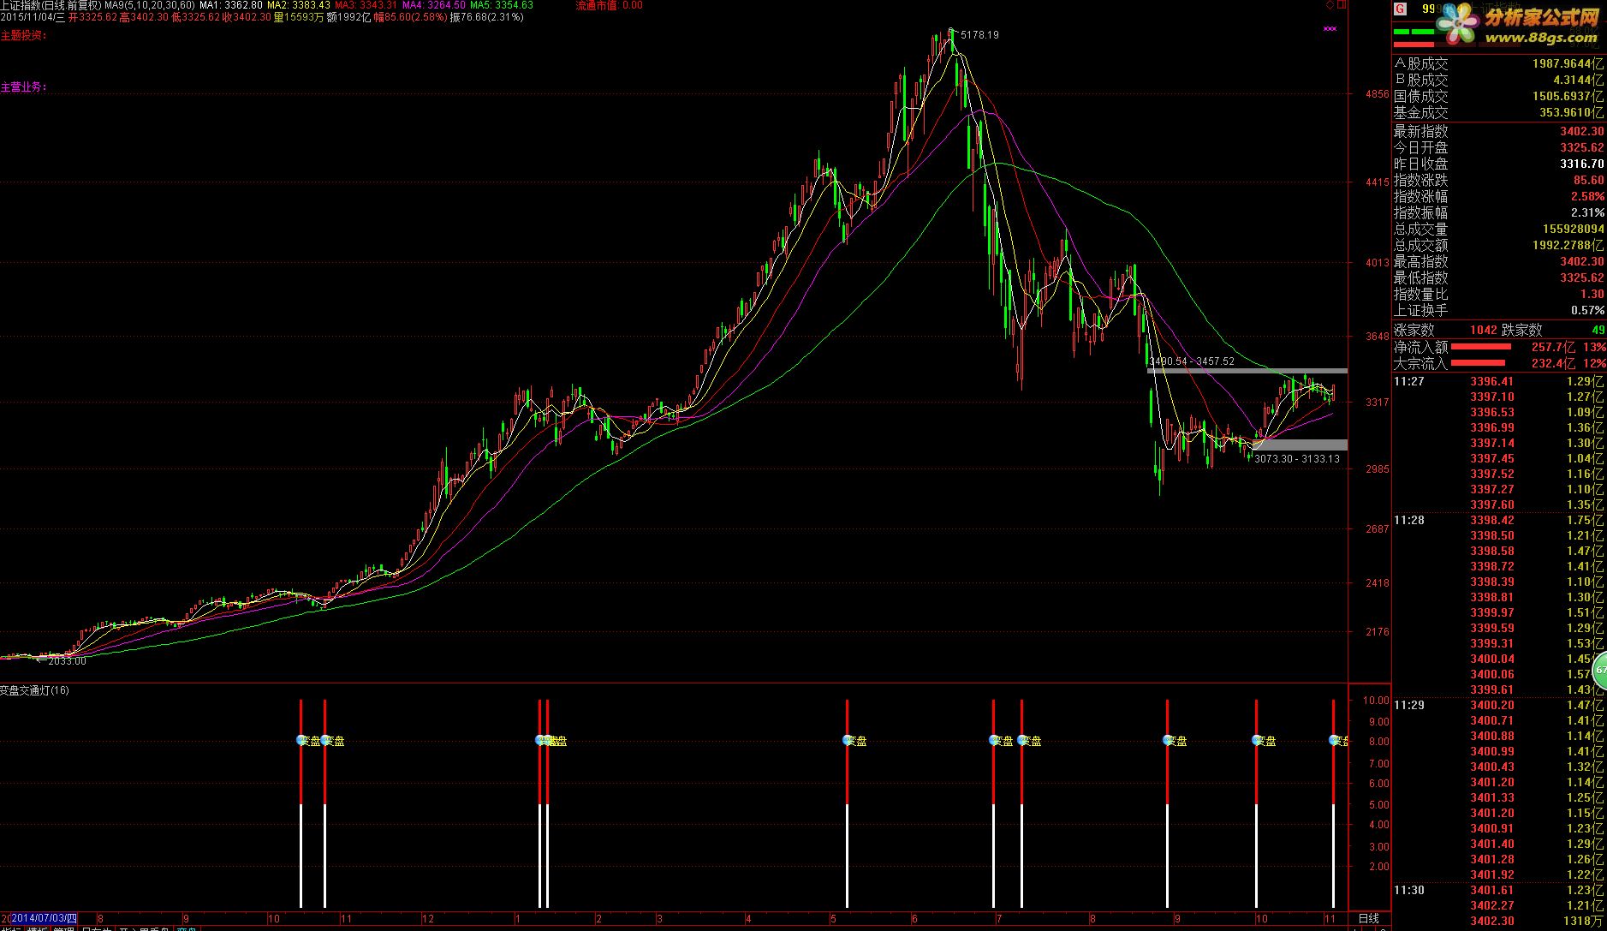1607x931 pixels.
Task: Click the upper gray resistance band
Action: [x=1247, y=371]
